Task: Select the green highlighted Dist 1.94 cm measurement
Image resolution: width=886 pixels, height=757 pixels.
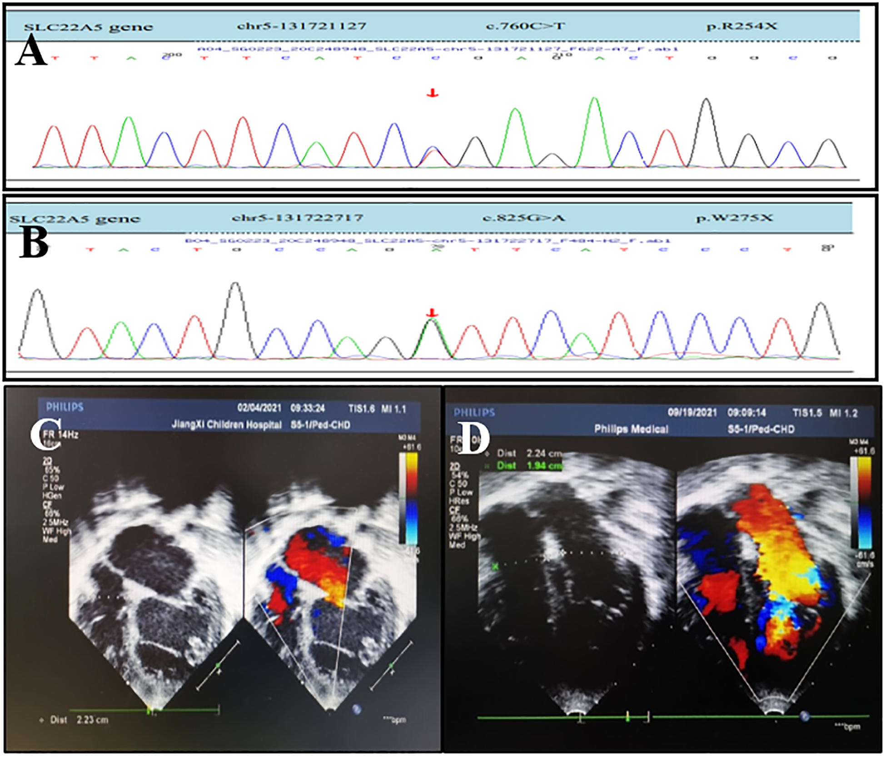Action: click(530, 465)
